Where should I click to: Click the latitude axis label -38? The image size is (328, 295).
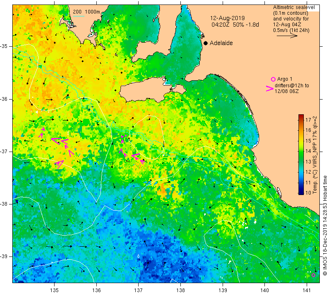click(x=4, y=204)
